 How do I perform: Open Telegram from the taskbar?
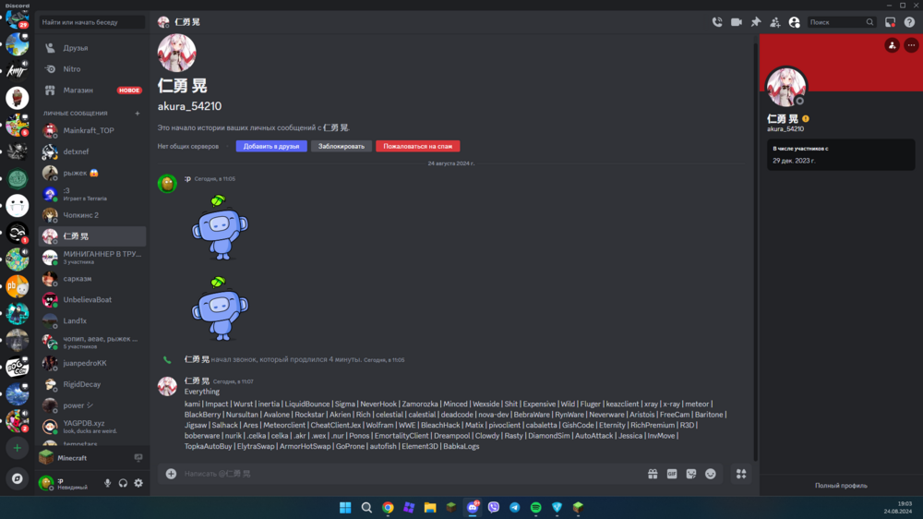click(x=514, y=507)
